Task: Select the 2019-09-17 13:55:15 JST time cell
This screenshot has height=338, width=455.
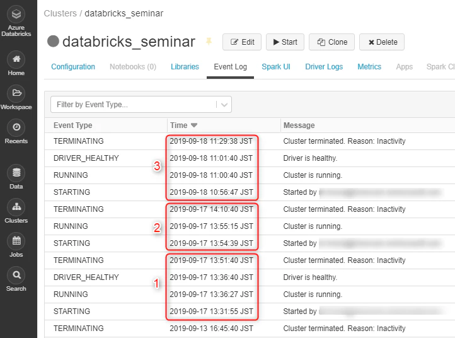Action: (x=211, y=226)
